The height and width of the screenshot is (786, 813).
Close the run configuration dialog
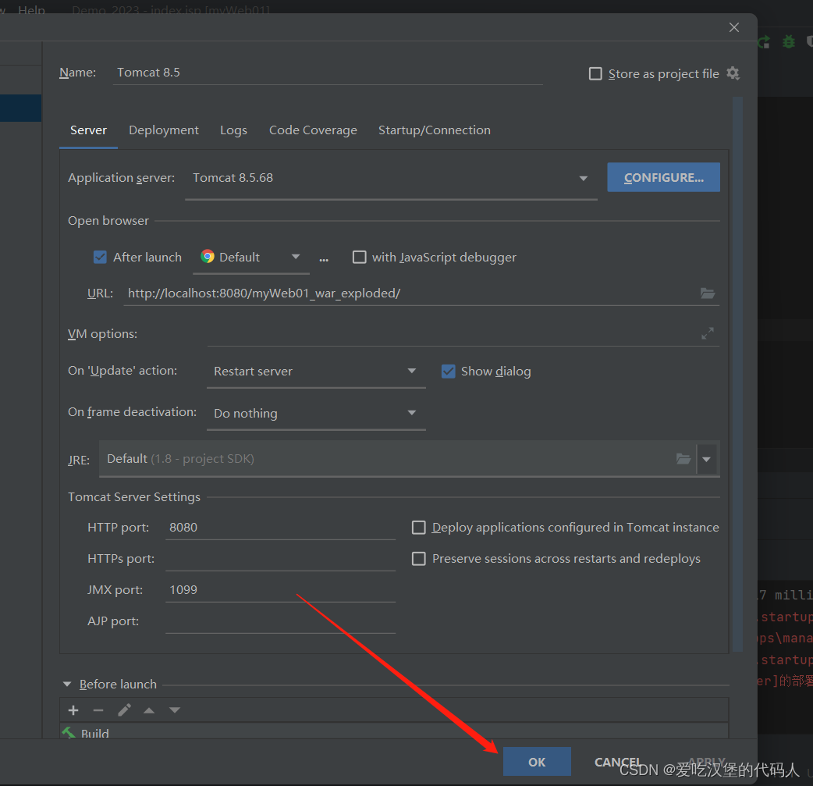(733, 27)
